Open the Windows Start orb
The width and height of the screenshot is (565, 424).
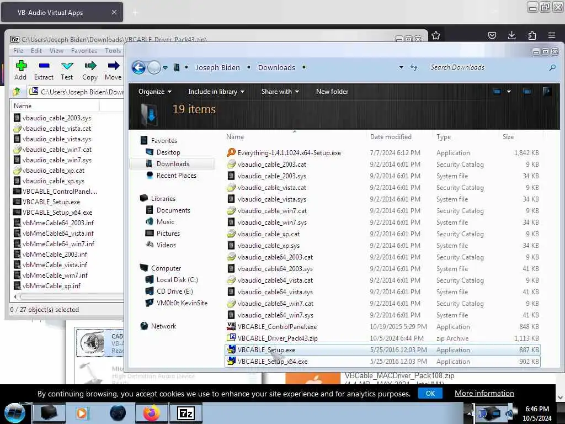click(14, 413)
